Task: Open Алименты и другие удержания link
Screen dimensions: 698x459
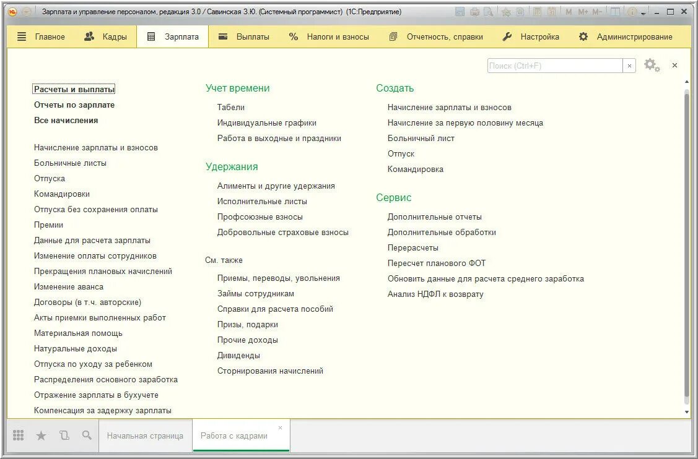Action: click(276, 186)
